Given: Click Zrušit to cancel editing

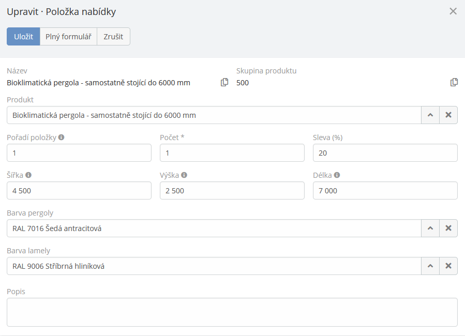Looking at the screenshot, I should pyautogui.click(x=113, y=37).
